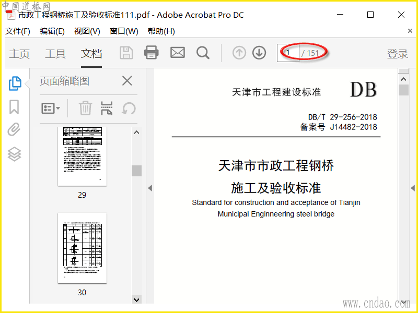418x313 pixels.
Task: Go to previous page arrow
Action: [239, 53]
